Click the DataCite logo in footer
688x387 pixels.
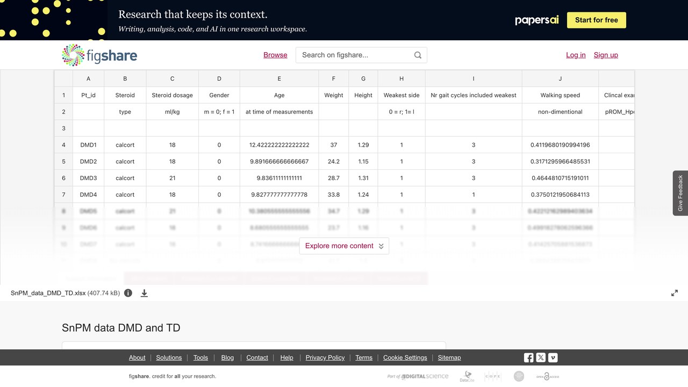click(467, 376)
